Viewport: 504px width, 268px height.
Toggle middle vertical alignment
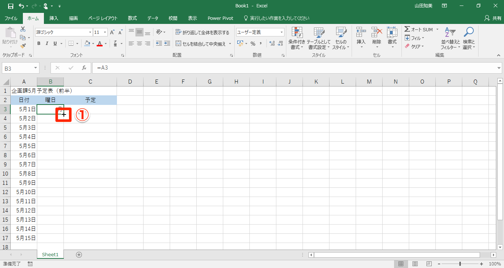pos(139,32)
